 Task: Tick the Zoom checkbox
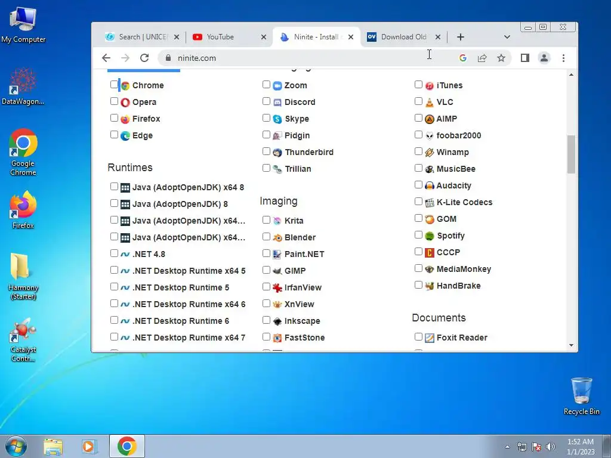(x=267, y=85)
